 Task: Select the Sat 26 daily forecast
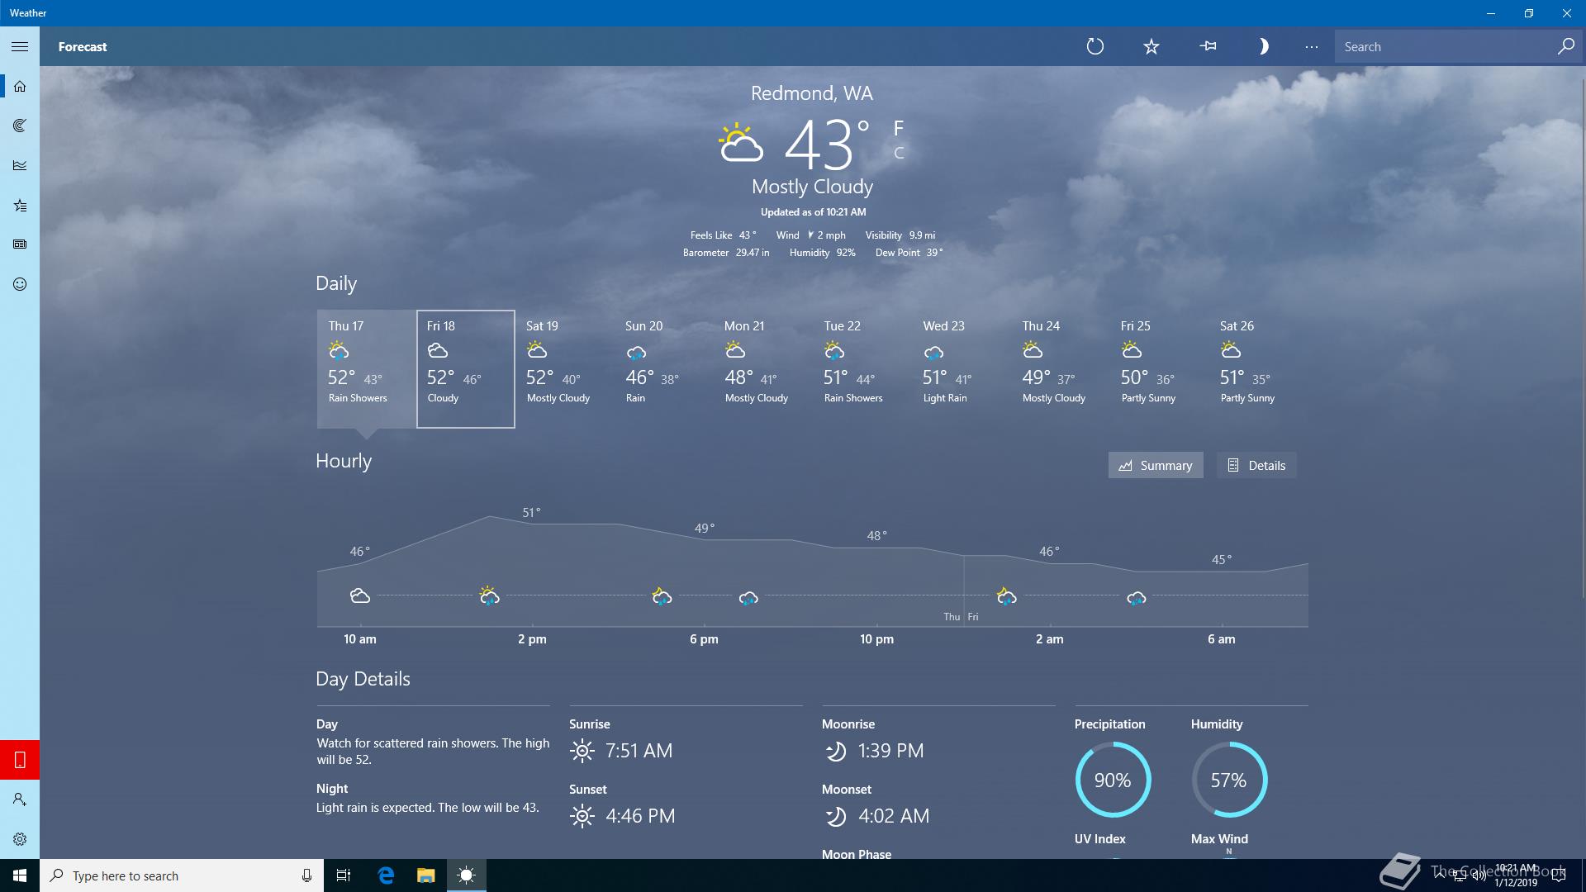pos(1259,369)
